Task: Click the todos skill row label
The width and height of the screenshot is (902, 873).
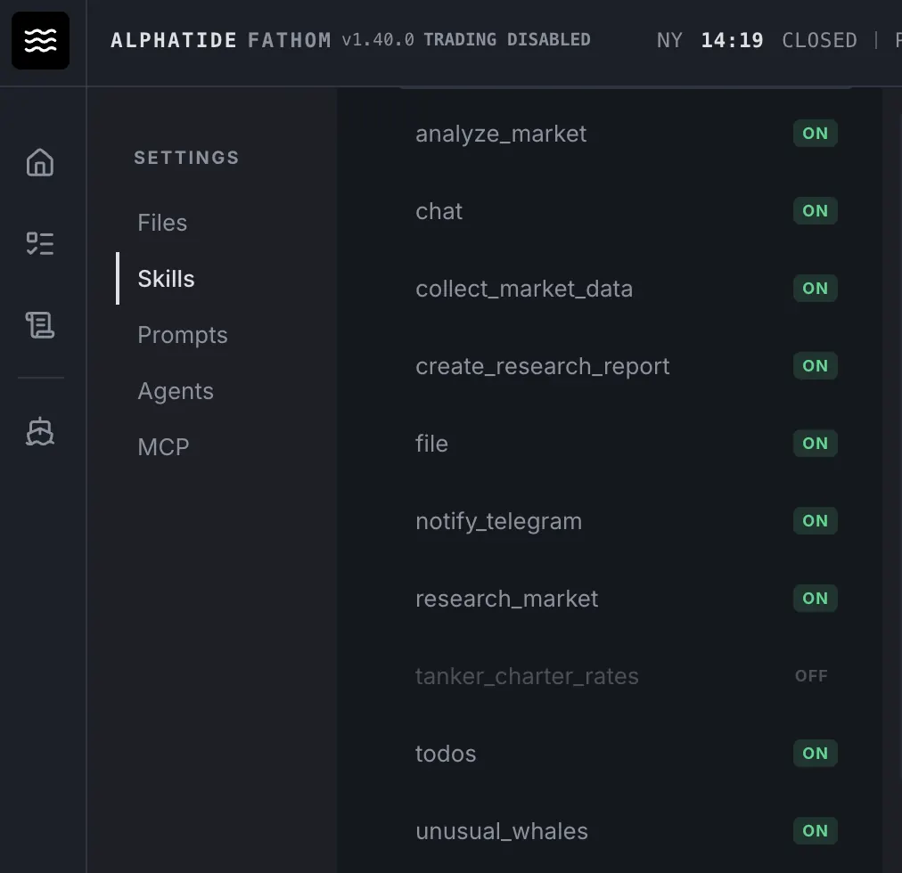Action: pyautogui.click(x=446, y=754)
